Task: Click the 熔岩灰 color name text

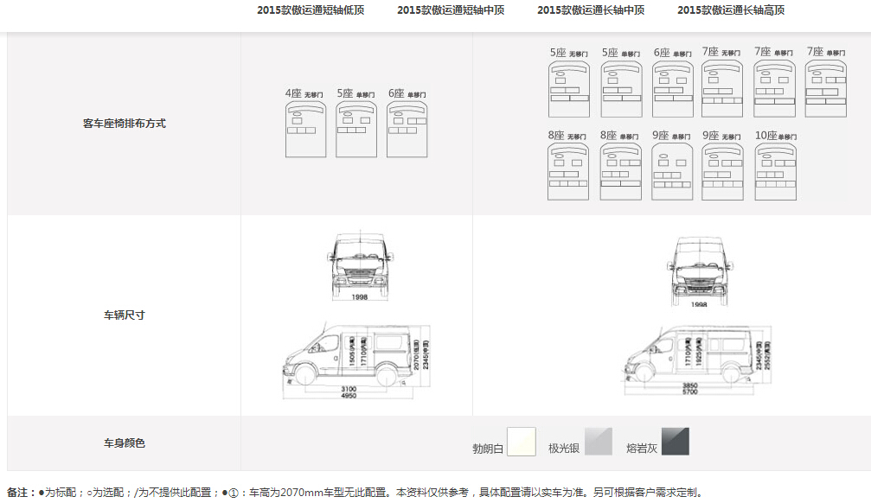Action: click(x=642, y=449)
